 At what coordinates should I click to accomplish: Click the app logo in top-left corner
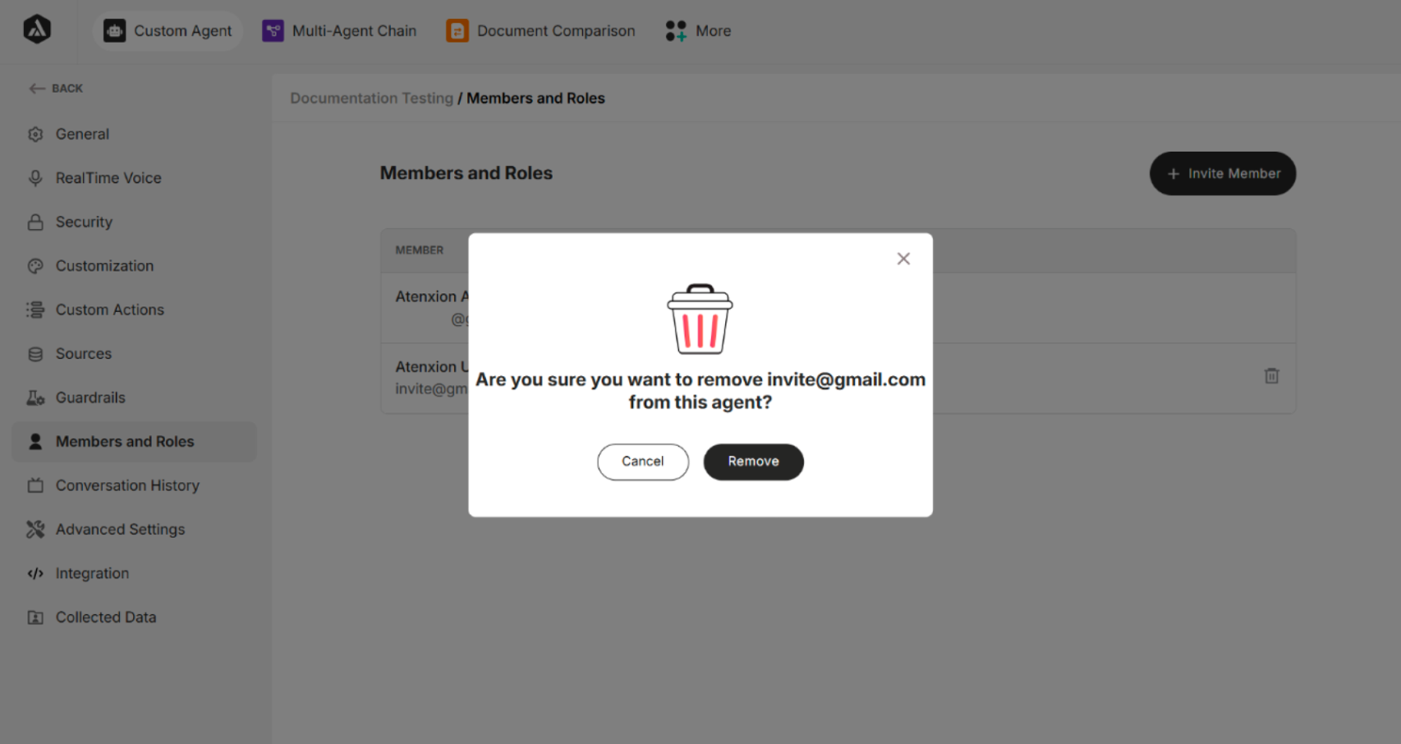(37, 30)
